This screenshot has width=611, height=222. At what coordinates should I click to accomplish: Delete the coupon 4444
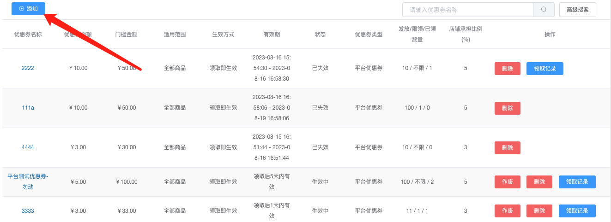(507, 148)
